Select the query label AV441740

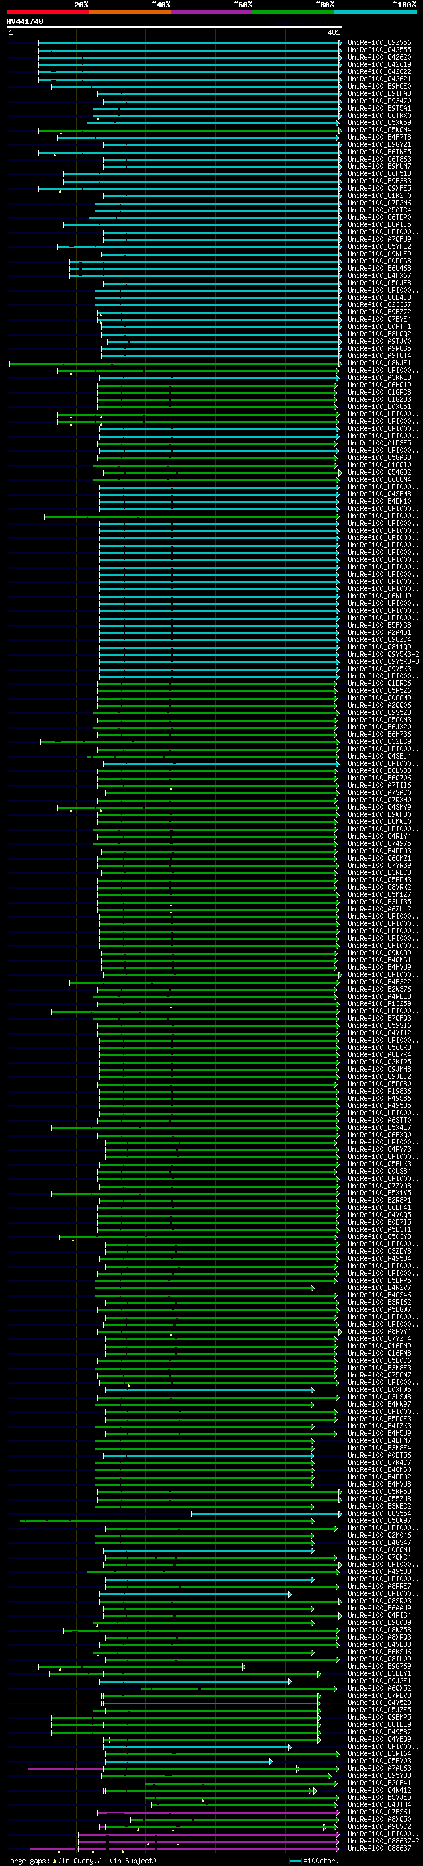tap(24, 22)
